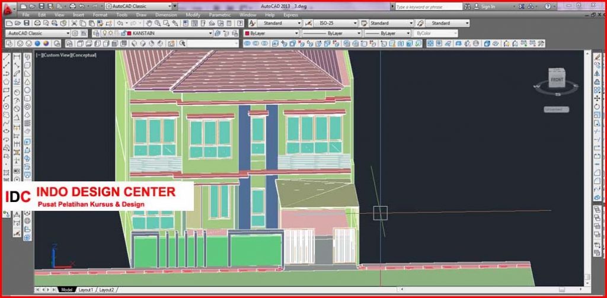This screenshot has width=607, height=298.
Task: Open workspace dropdown in Quick Access toolbar
Action: click(170, 6)
